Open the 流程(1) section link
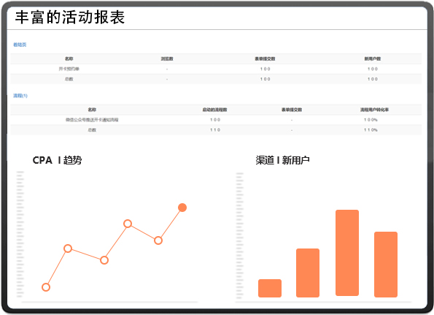The width and height of the screenshot is (434, 315). pos(20,96)
